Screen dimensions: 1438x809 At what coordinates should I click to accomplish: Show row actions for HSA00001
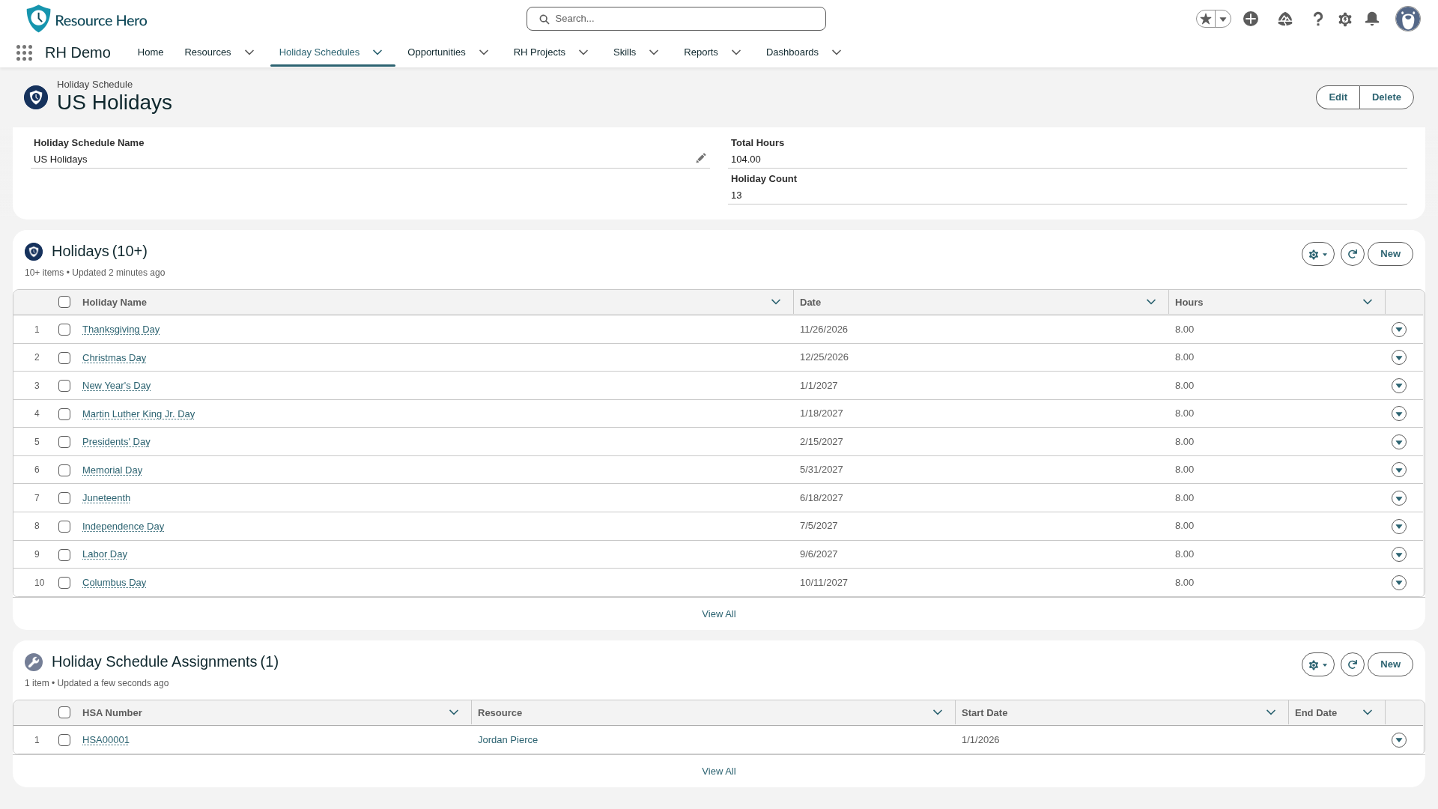coord(1399,740)
